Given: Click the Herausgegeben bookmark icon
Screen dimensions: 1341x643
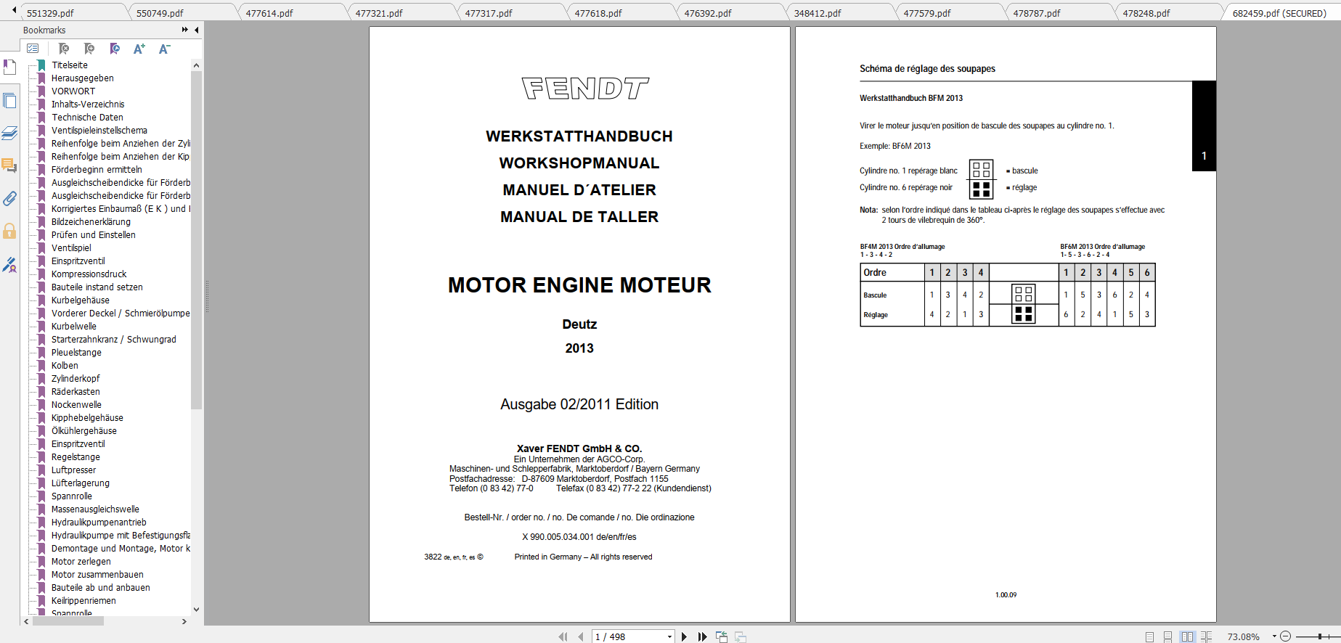Looking at the screenshot, I should (x=42, y=78).
